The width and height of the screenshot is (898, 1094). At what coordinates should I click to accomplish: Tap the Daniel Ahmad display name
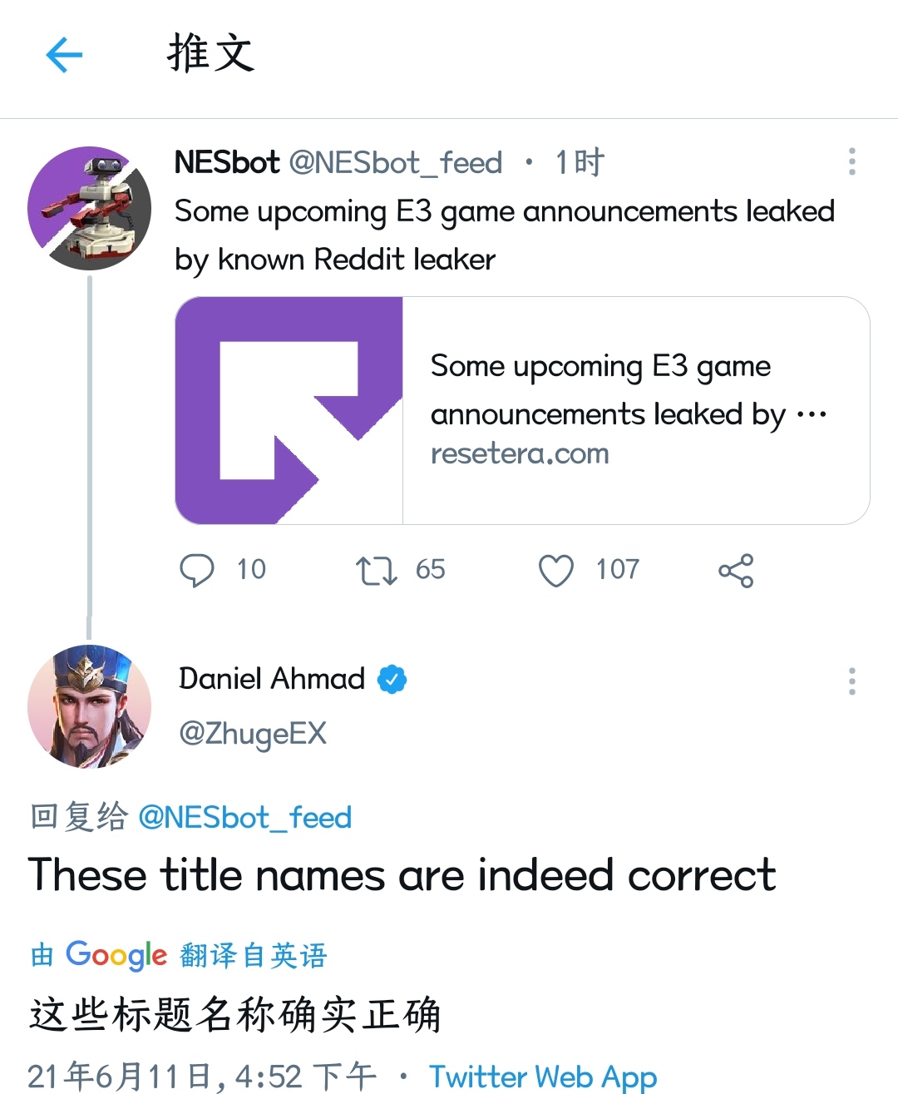[x=272, y=679]
